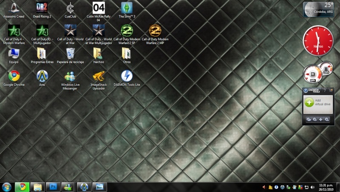The width and height of the screenshot is (340, 192).
Task: Click the Ares globe tray icon
Action: [282, 187]
